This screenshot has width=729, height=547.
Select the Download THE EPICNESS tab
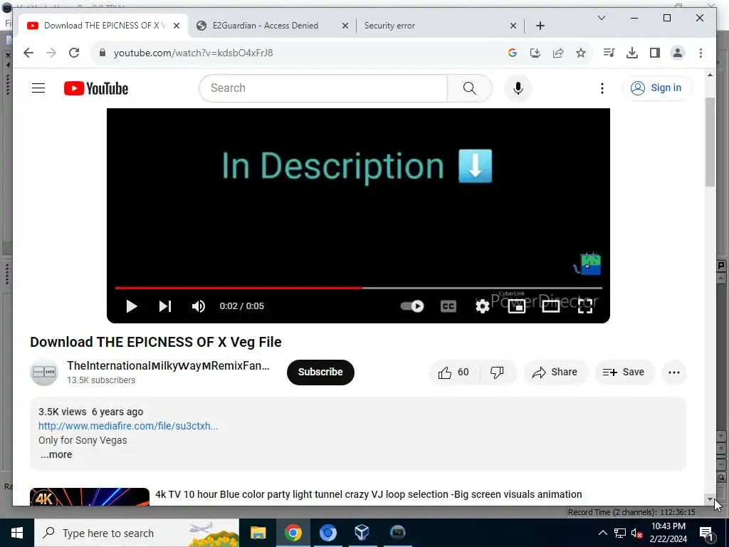pyautogui.click(x=105, y=26)
